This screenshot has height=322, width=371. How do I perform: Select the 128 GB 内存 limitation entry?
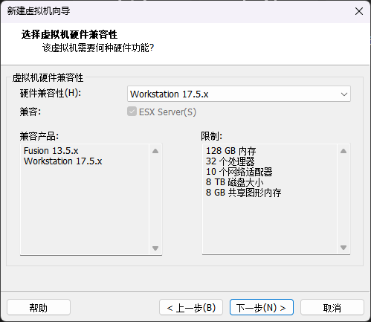[230, 151]
